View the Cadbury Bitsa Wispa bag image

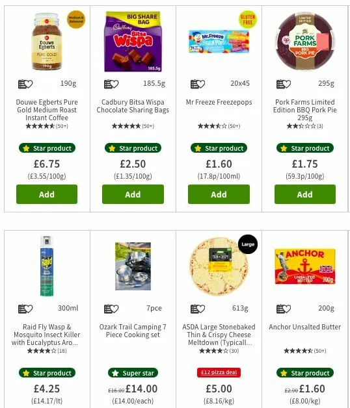pyautogui.click(x=133, y=42)
